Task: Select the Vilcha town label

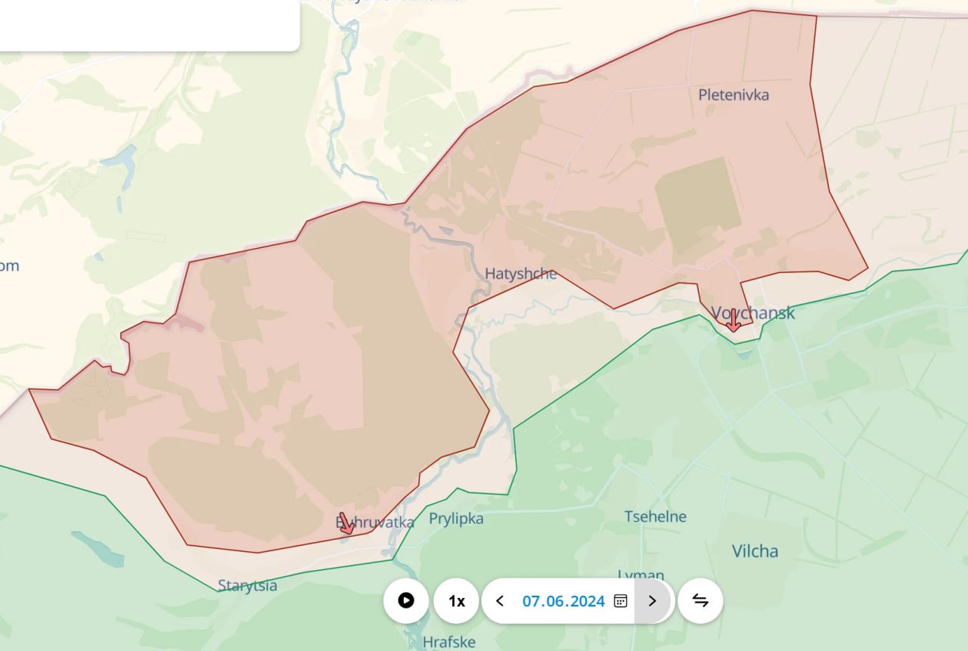Action: point(755,551)
